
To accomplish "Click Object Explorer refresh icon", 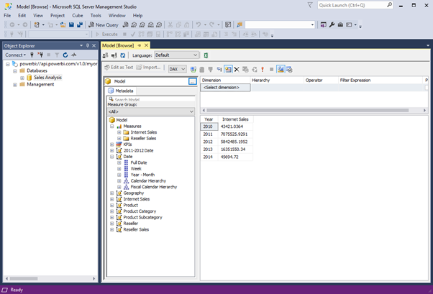I will coord(65,55).
